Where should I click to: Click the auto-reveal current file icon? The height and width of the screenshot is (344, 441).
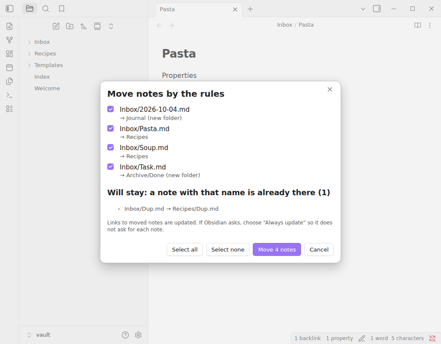click(x=97, y=26)
